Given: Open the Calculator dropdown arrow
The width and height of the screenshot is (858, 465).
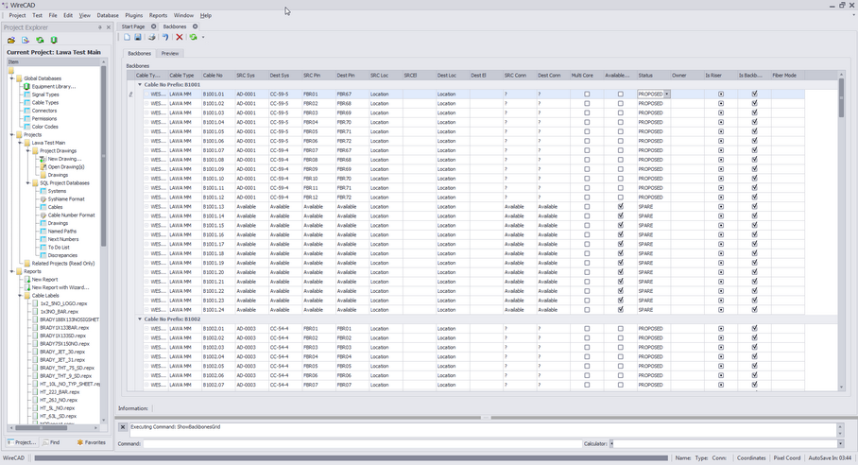Looking at the screenshot, I should click(x=840, y=443).
